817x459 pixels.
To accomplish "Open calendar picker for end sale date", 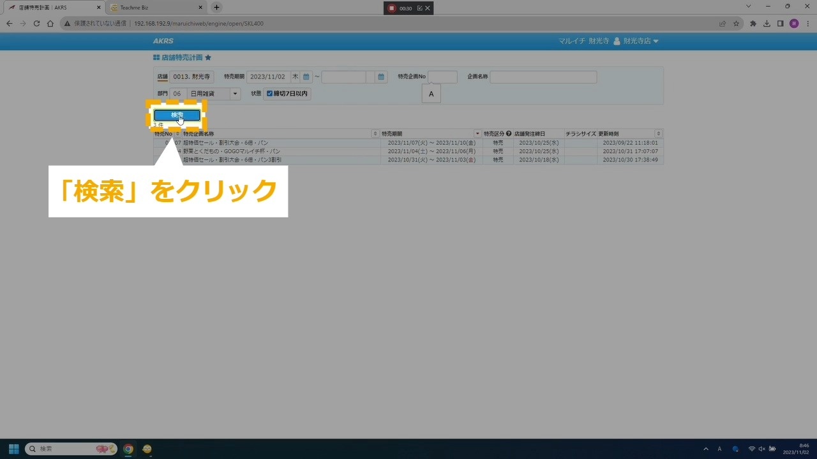I will tap(381, 77).
